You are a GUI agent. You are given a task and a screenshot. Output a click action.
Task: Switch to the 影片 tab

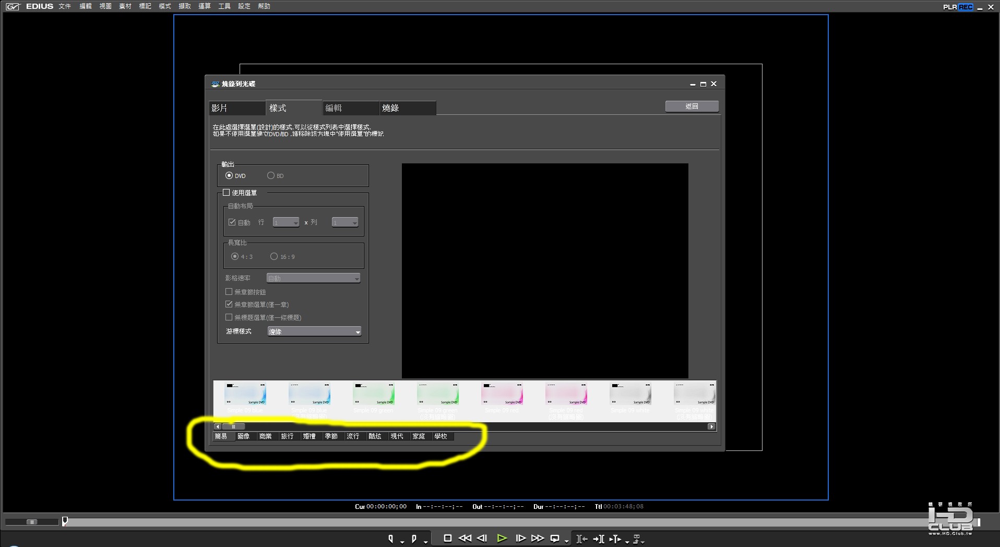237,108
